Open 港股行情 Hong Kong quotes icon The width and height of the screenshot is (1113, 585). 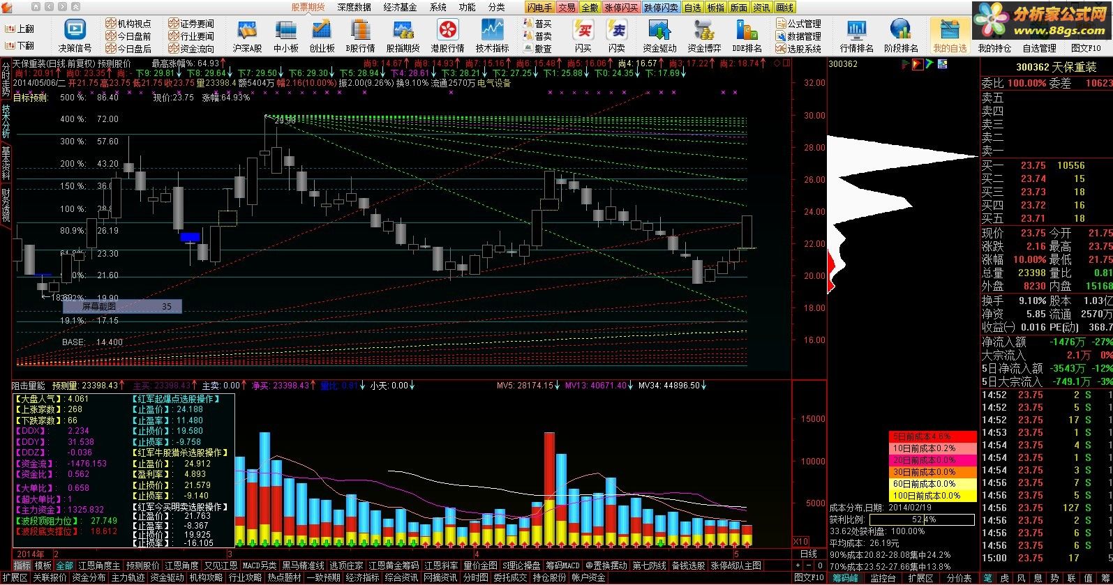tap(447, 35)
